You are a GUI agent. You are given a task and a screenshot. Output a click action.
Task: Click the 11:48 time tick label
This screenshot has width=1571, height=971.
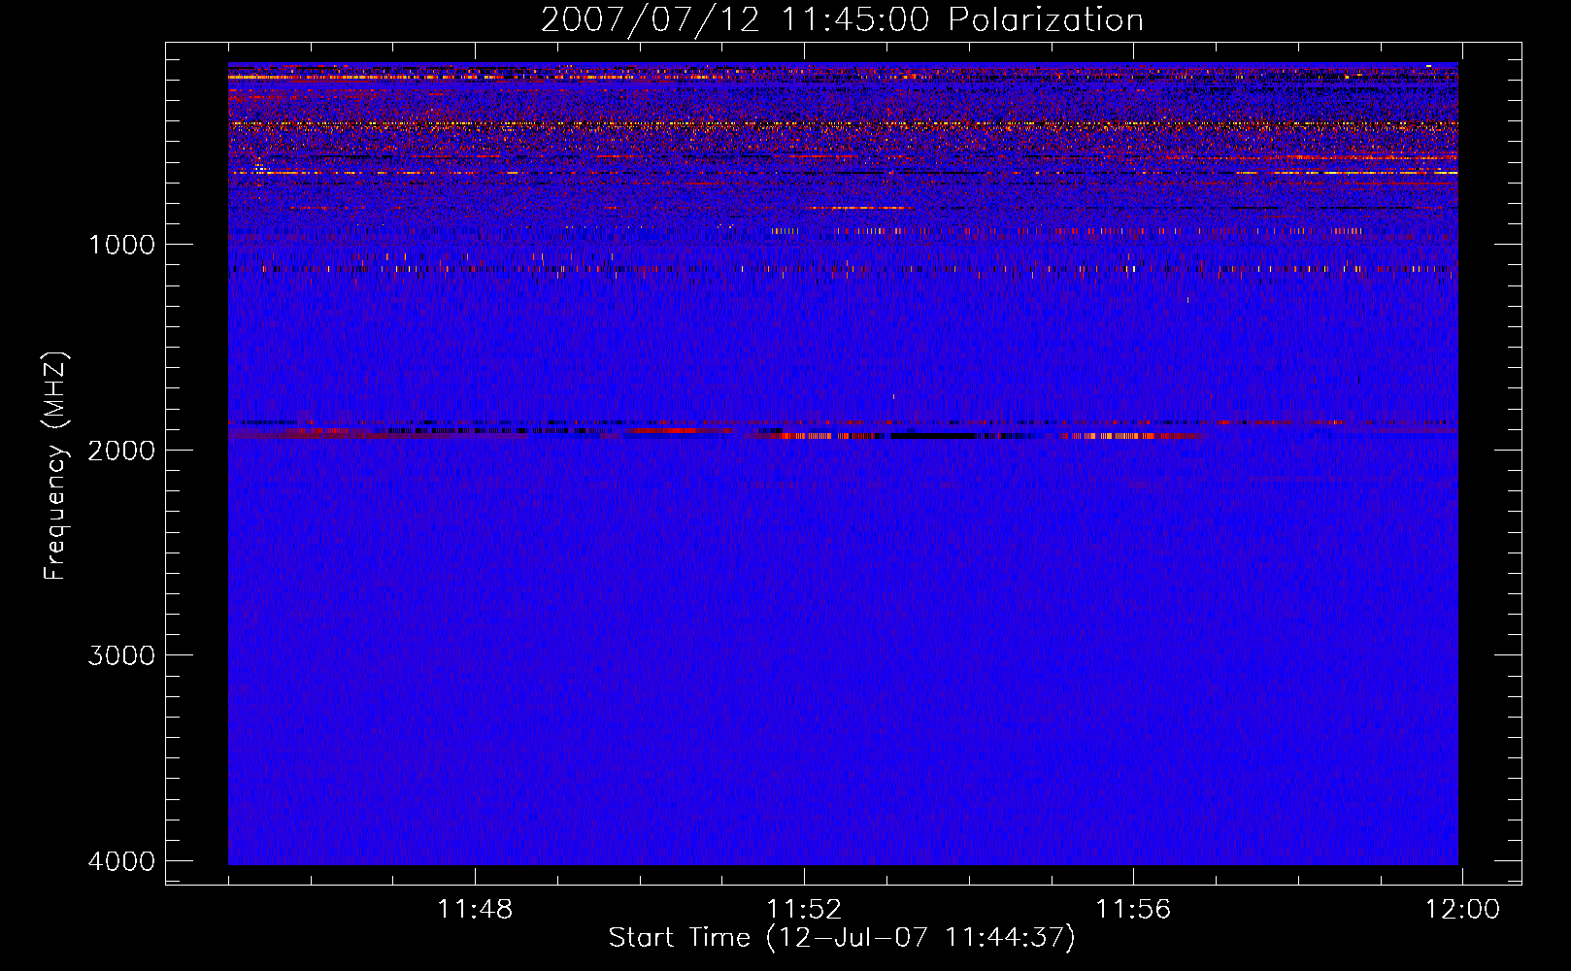click(475, 910)
